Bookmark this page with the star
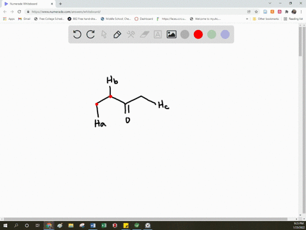 click(256, 11)
